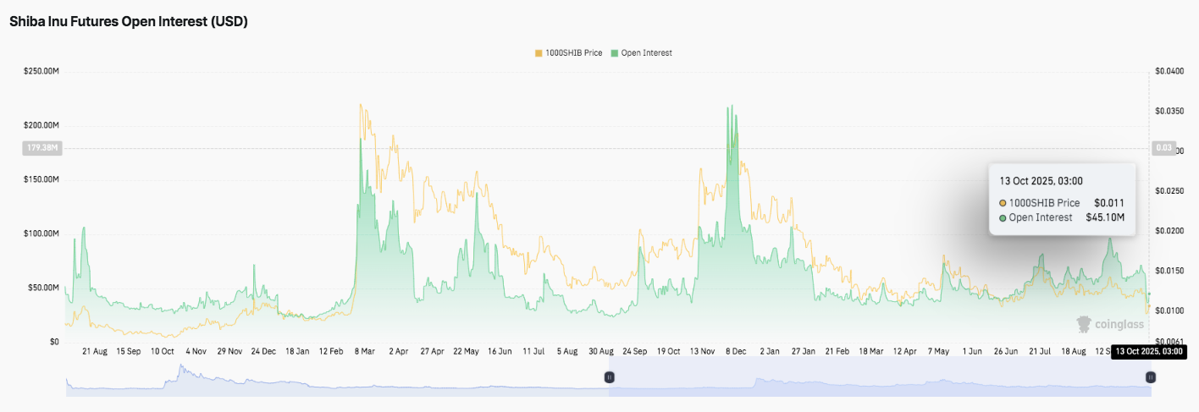
Task: Click the 18 Mar date on the x-axis
Action: pos(870,351)
